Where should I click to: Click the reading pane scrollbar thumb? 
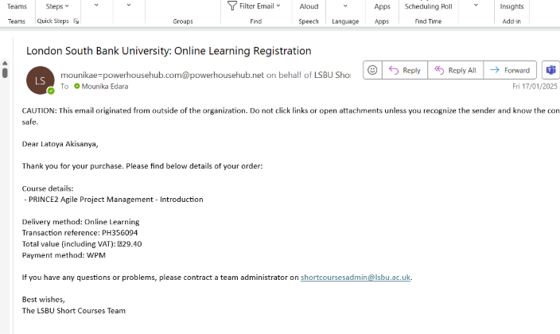coord(5,72)
